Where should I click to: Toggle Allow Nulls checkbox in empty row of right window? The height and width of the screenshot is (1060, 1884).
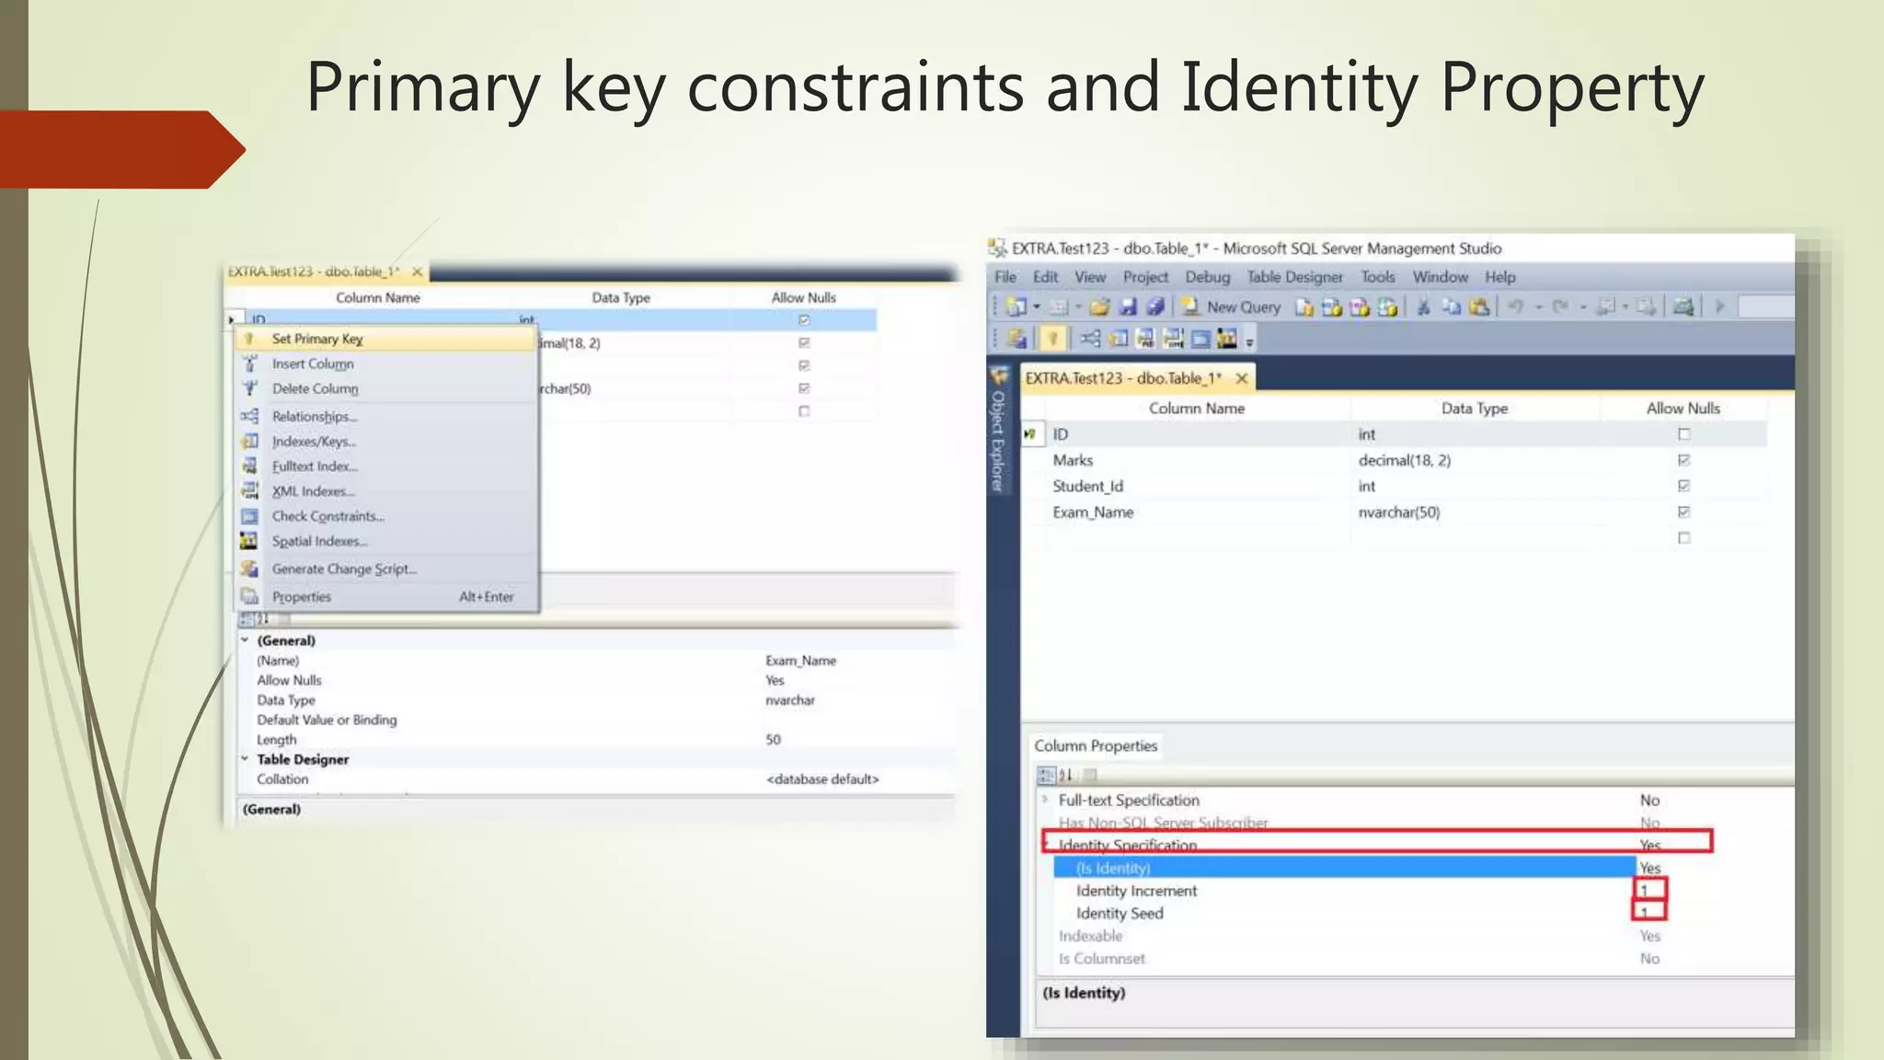(x=1683, y=537)
